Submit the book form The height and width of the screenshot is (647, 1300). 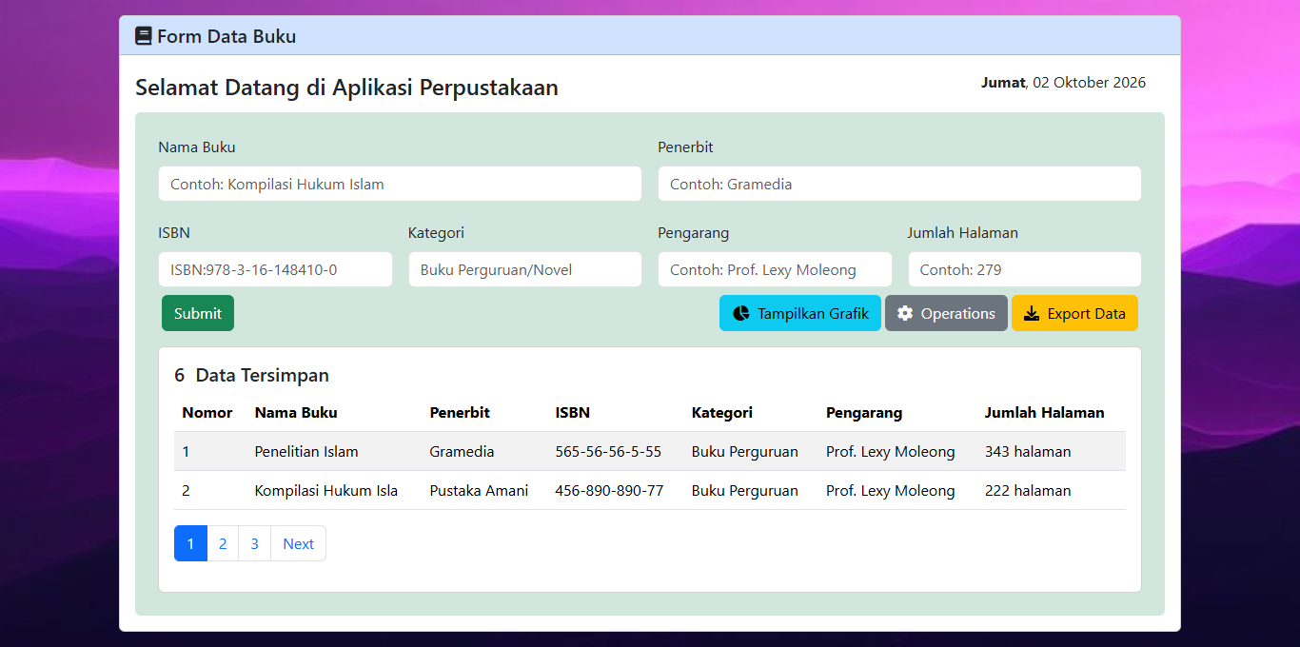click(x=198, y=313)
